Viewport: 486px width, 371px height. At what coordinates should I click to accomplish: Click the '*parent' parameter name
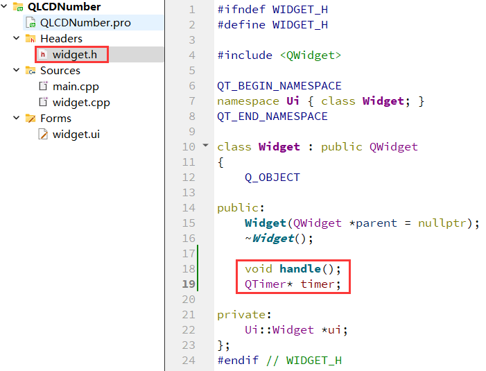pyautogui.click(x=373, y=223)
